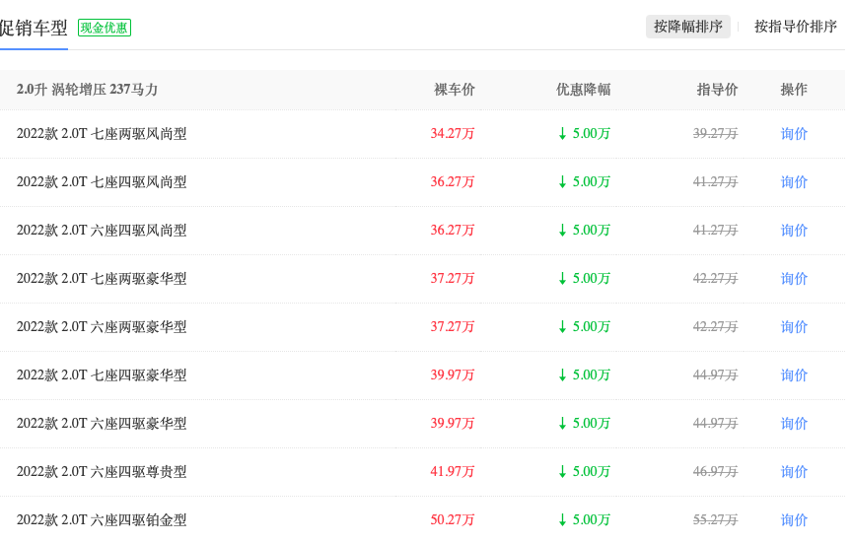Click 询价 for 七座四驱豪华型
This screenshot has width=852, height=544.
coord(794,375)
